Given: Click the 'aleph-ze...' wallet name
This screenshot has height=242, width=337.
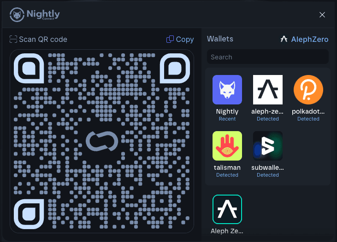Looking at the screenshot, I should [267, 111].
